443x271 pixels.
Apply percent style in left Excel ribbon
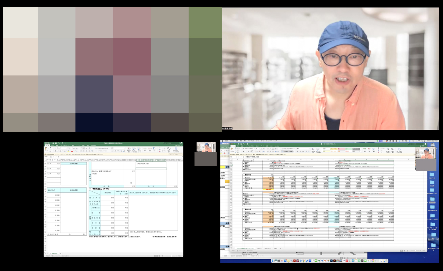coord(116,151)
